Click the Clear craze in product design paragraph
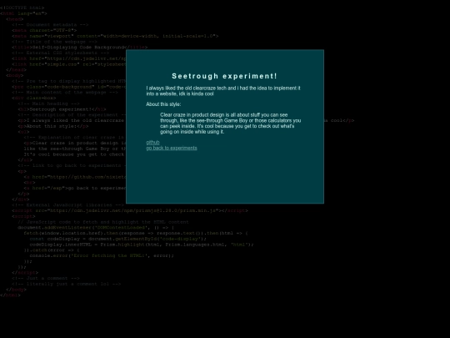Image resolution: width=450 pixels, height=338 pixels. [x=231, y=124]
